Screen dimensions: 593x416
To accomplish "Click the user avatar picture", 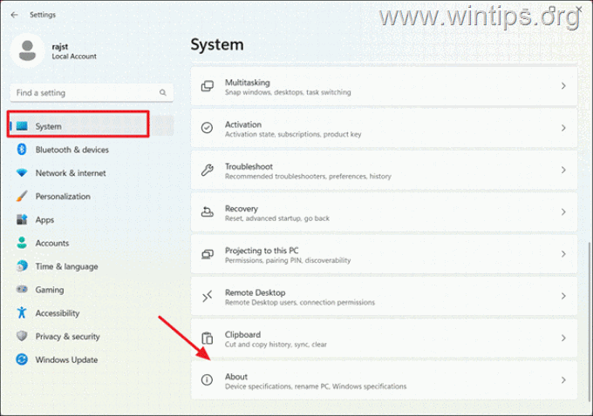I will (x=27, y=51).
